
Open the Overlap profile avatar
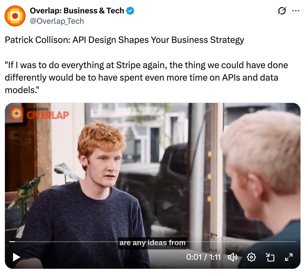[x=15, y=16]
